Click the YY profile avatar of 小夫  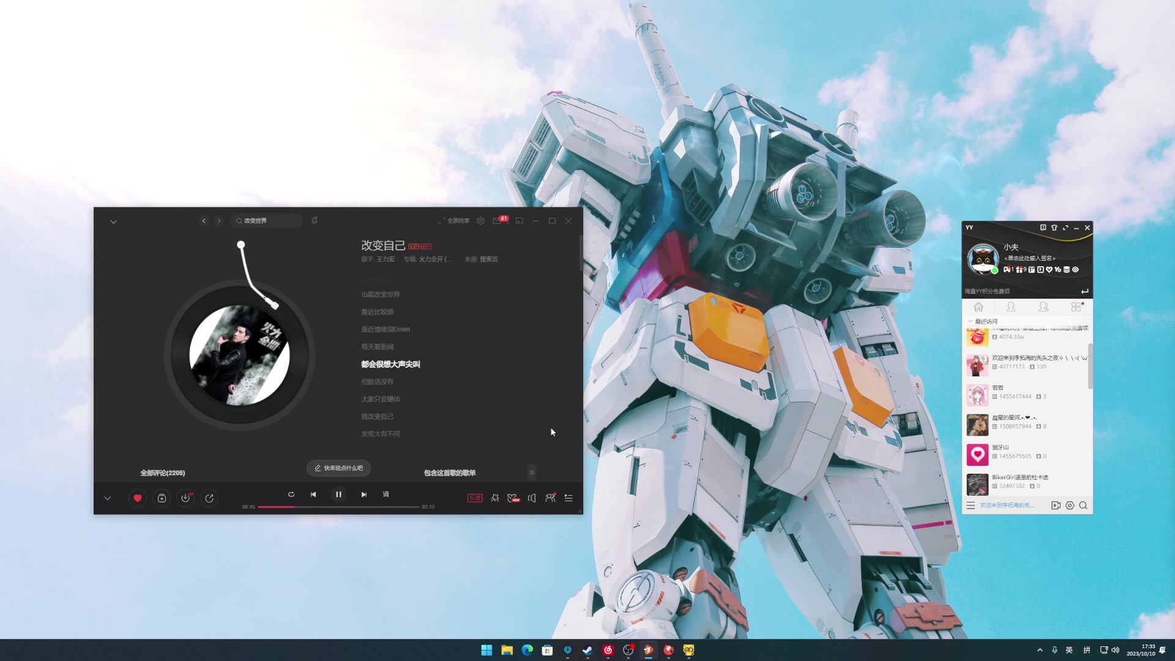983,259
